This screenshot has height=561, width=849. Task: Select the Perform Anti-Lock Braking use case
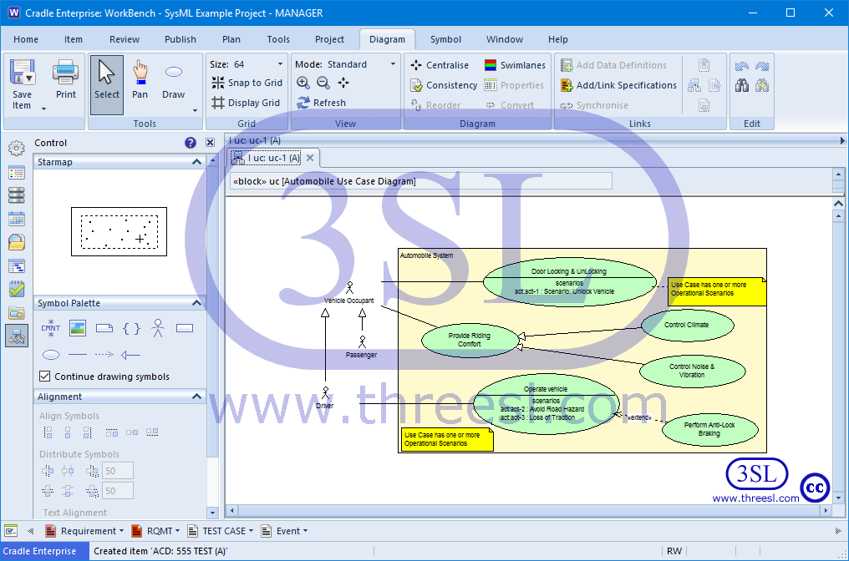(x=709, y=429)
